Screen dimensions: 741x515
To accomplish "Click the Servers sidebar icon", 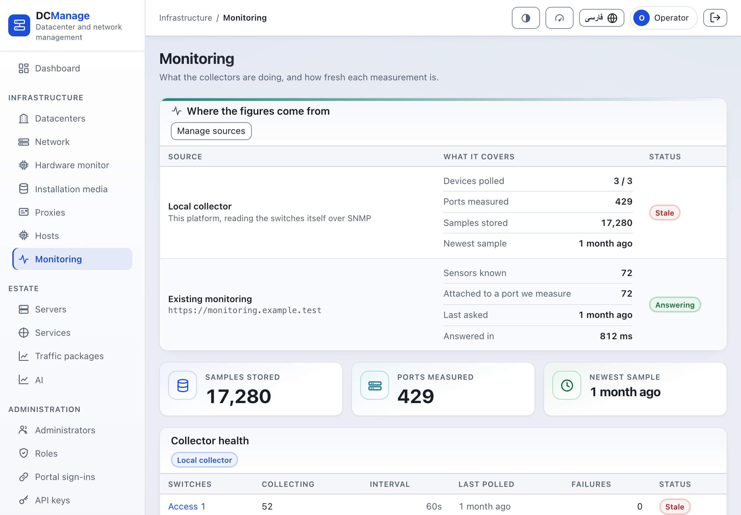I will click(x=24, y=309).
